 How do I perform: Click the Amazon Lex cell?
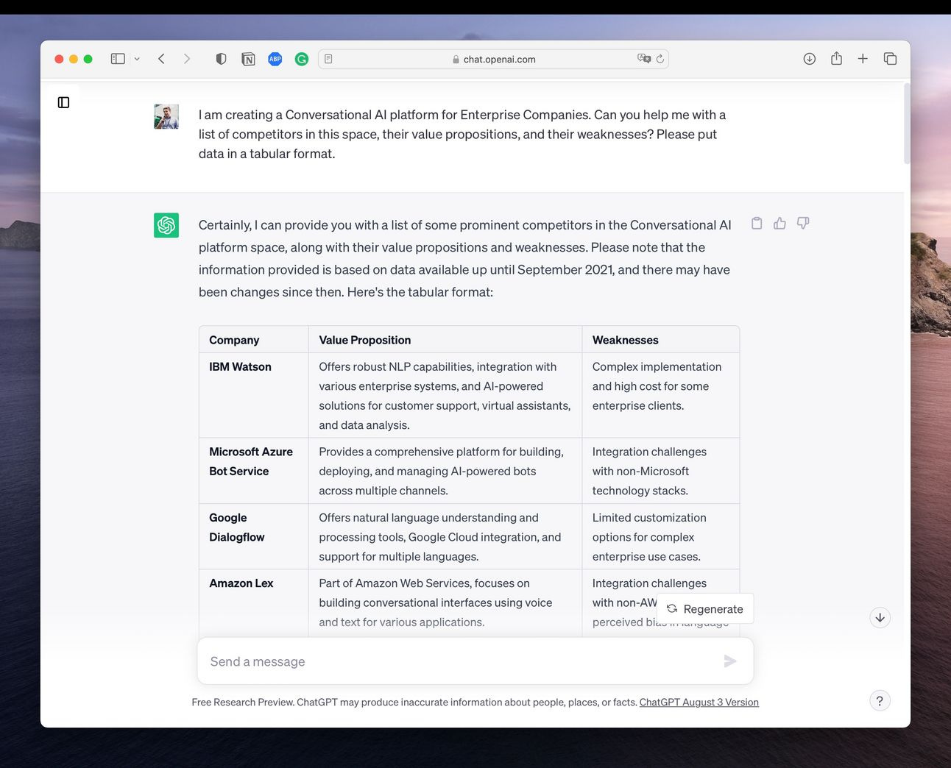(253, 602)
